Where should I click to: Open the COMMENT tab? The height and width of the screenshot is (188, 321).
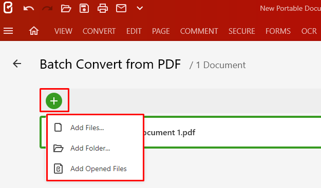[199, 31]
